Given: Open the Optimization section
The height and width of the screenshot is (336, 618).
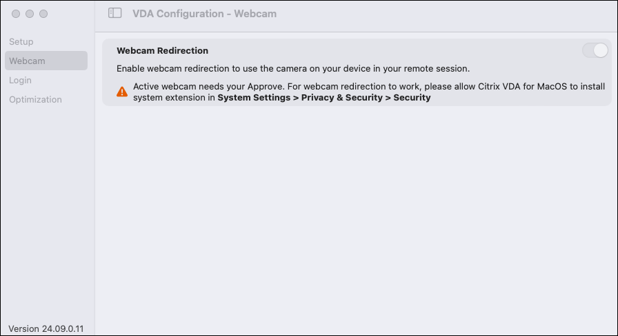Looking at the screenshot, I should pyautogui.click(x=35, y=100).
